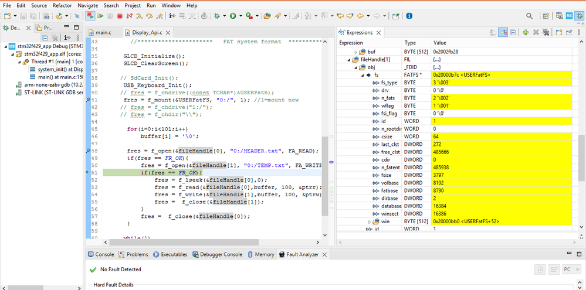Switch to the Memory tab
Viewport: 586px width, 290px height.
click(x=260, y=255)
